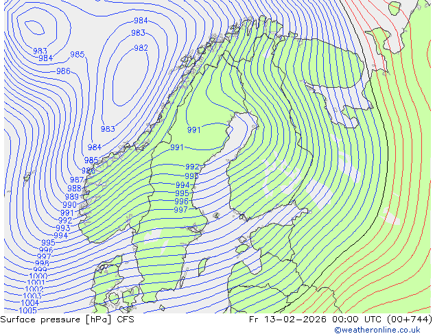Click the 989 isobar label

[72, 197]
